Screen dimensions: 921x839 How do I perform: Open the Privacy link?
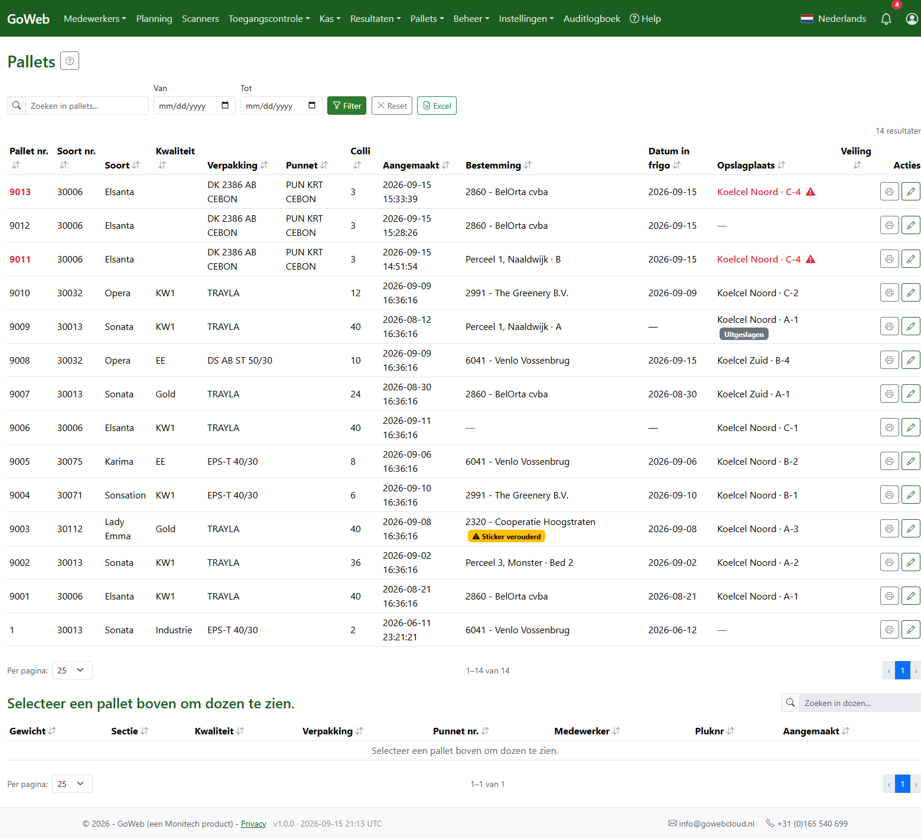(253, 824)
